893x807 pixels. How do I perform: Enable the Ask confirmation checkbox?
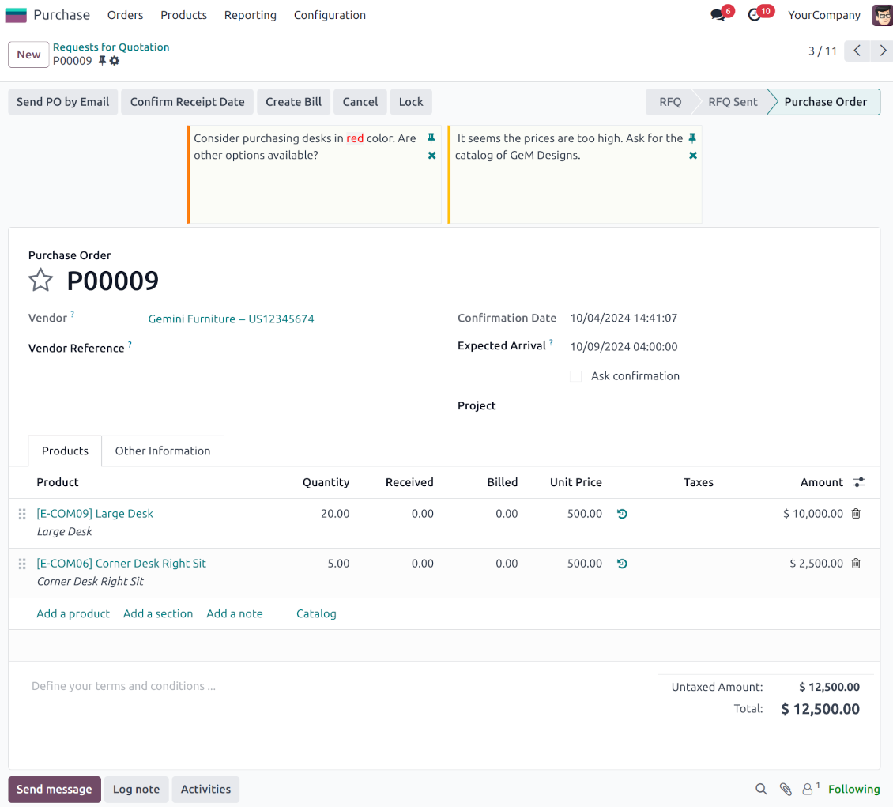click(x=575, y=376)
